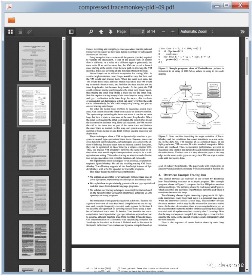The height and width of the screenshot is (275, 252).
Task: Click the 'Figure 1.' caption label
Action: pos(163,68)
